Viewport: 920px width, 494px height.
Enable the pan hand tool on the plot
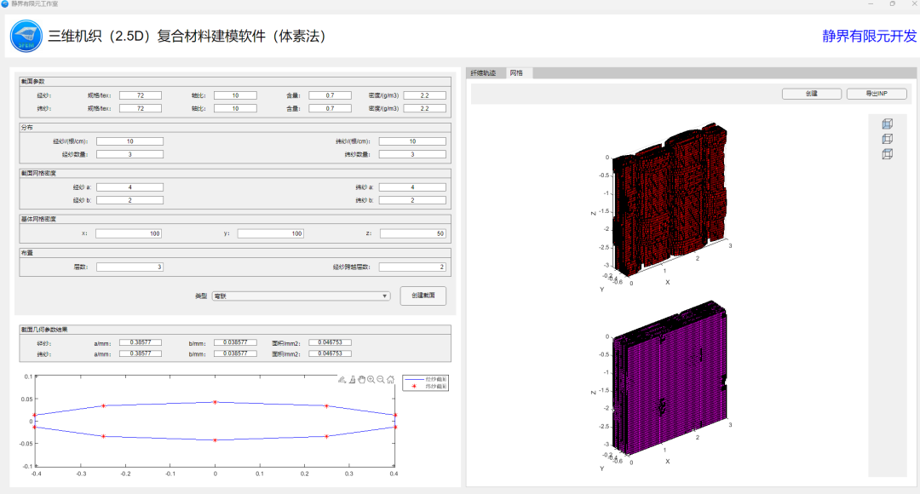(x=361, y=380)
